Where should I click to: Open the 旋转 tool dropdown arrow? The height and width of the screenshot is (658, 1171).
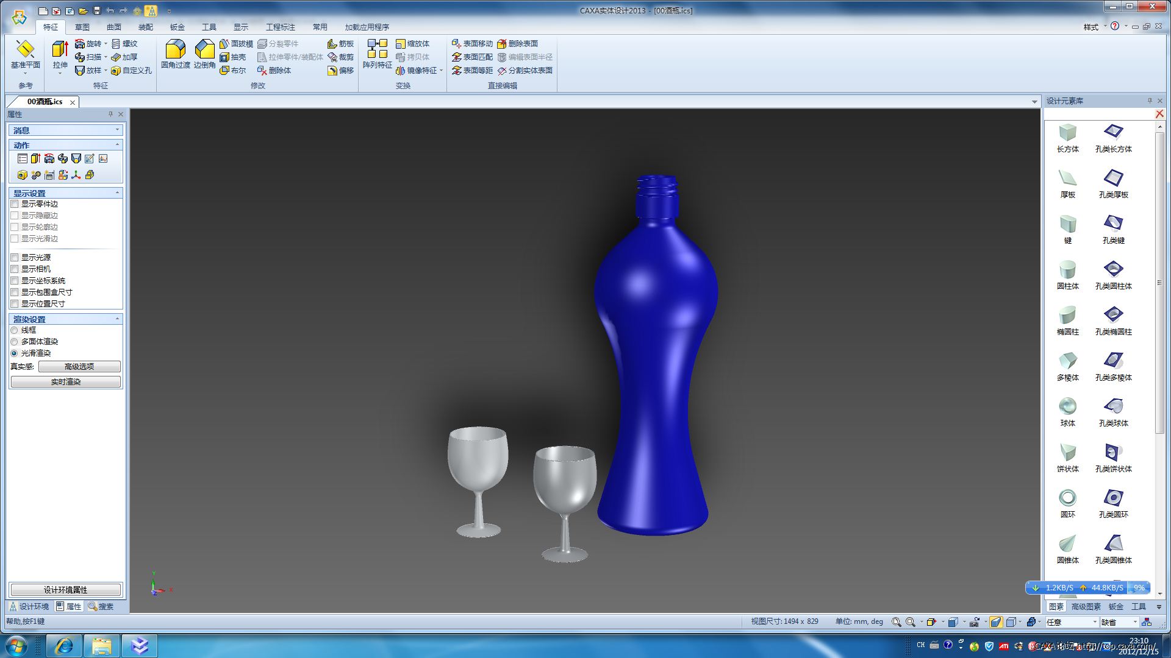pos(106,44)
